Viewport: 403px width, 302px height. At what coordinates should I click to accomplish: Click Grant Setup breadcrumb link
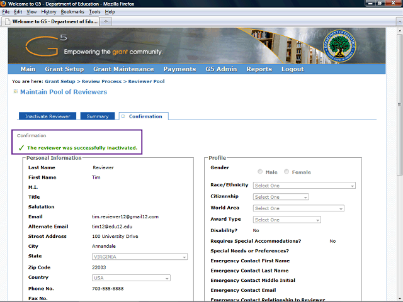coord(60,81)
